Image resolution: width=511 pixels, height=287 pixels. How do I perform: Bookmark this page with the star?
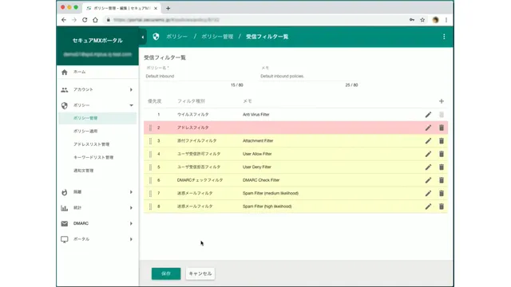422,20
